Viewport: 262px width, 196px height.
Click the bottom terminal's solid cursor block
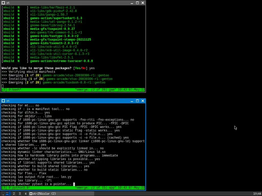[74, 184]
